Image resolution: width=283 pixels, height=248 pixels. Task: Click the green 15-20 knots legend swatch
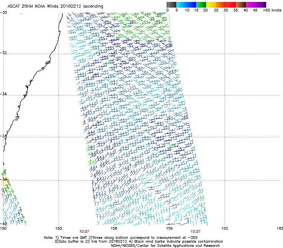click(201, 5)
